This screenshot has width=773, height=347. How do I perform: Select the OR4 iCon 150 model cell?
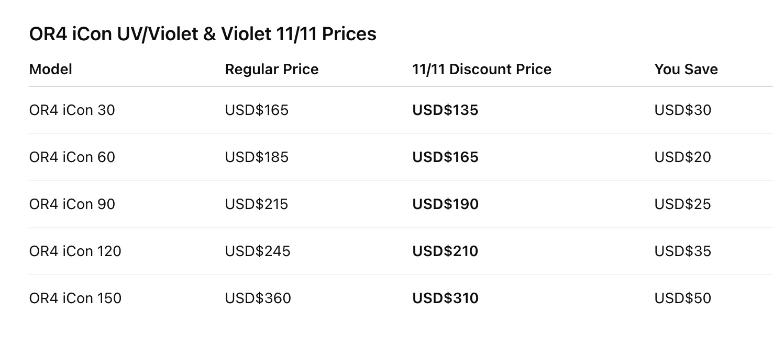point(75,298)
